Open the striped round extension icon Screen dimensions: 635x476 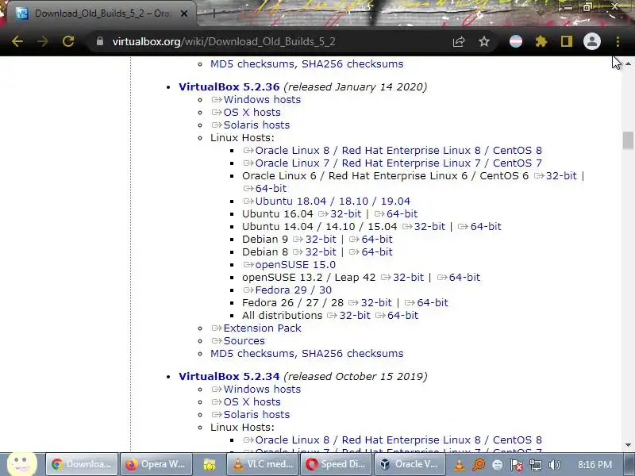(x=515, y=41)
